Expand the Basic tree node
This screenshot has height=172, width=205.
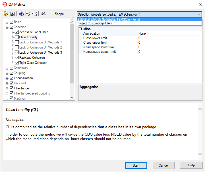7,22
